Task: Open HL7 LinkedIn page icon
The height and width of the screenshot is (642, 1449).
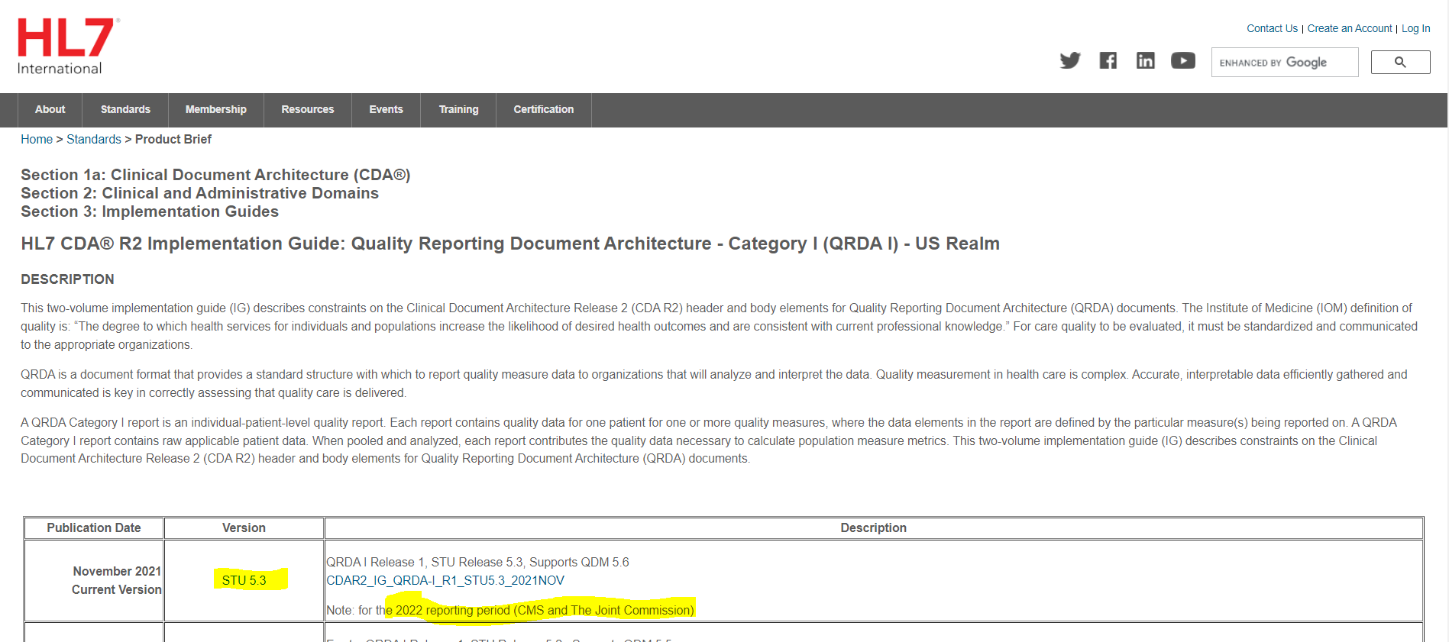Action: point(1145,60)
